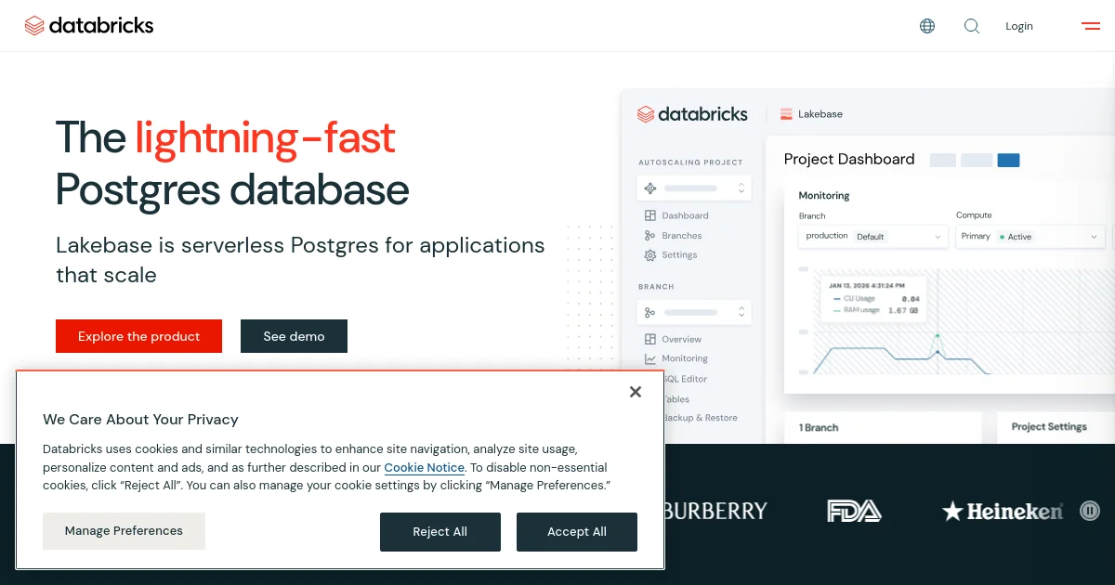Accept All cookies
The height and width of the screenshot is (585, 1115).
pyautogui.click(x=577, y=532)
